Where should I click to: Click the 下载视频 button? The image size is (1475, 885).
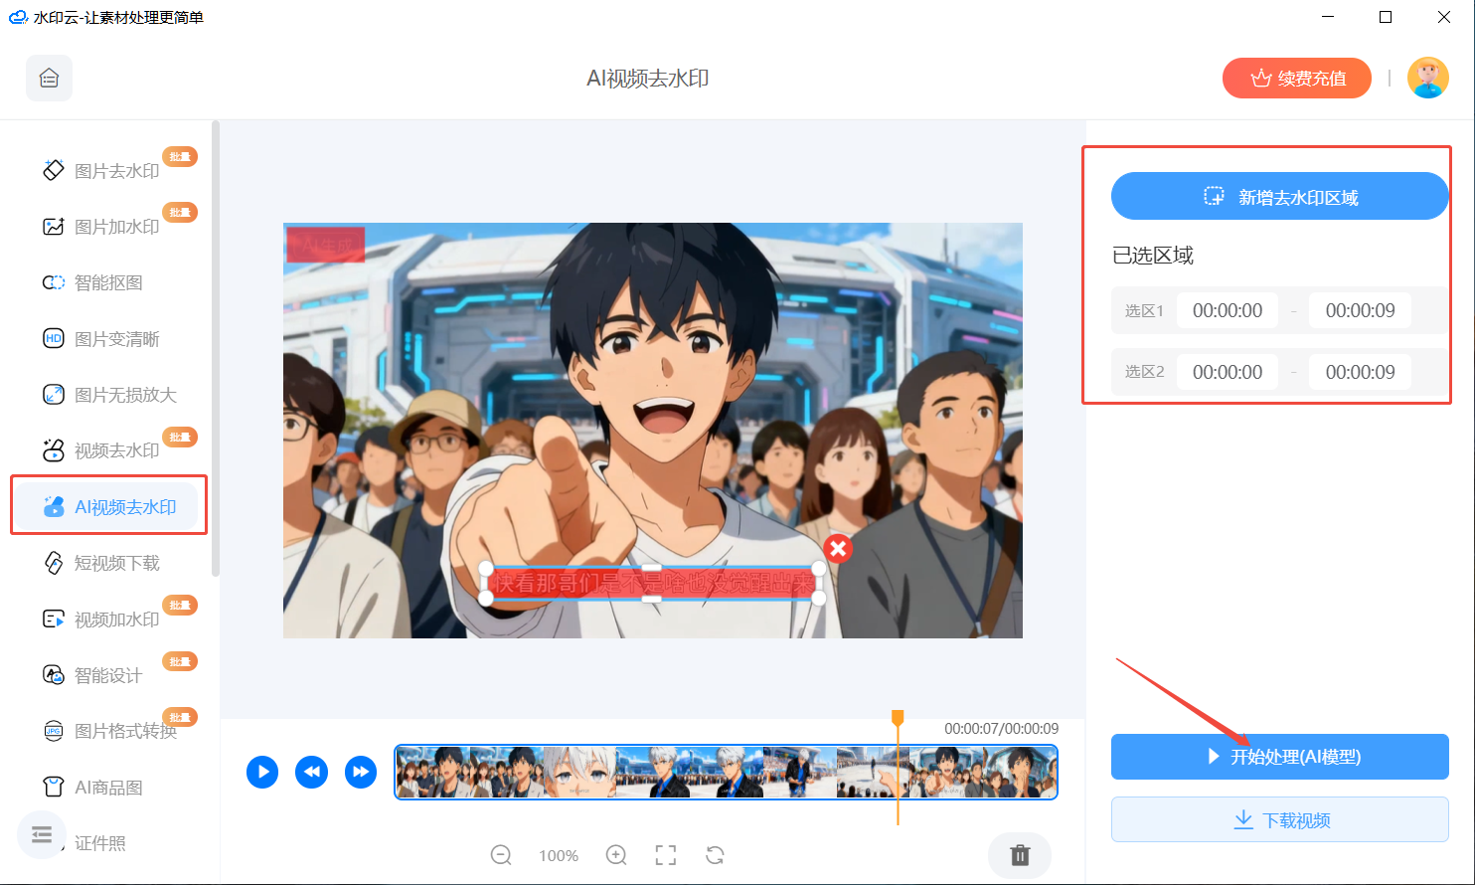(x=1279, y=819)
